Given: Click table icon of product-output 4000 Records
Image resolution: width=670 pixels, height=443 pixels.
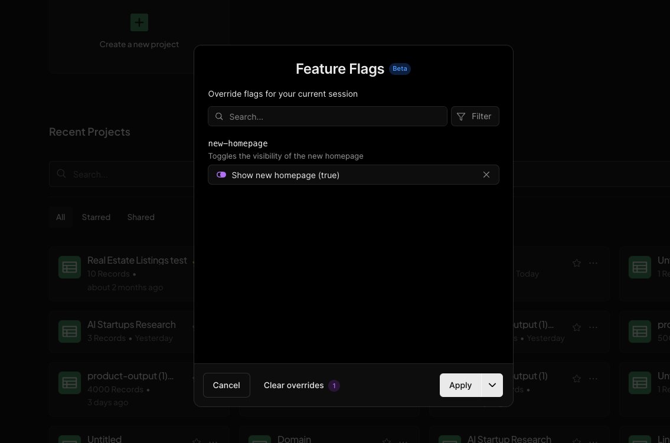Looking at the screenshot, I should [70, 383].
